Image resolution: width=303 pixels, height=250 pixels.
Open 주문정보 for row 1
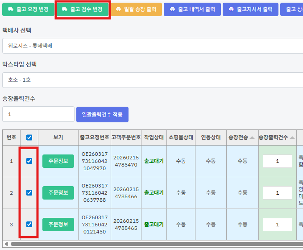click(x=58, y=161)
